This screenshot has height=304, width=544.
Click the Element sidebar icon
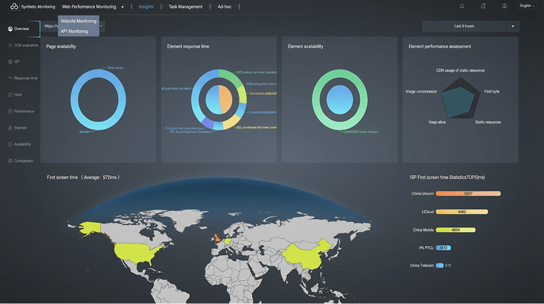coord(10,128)
